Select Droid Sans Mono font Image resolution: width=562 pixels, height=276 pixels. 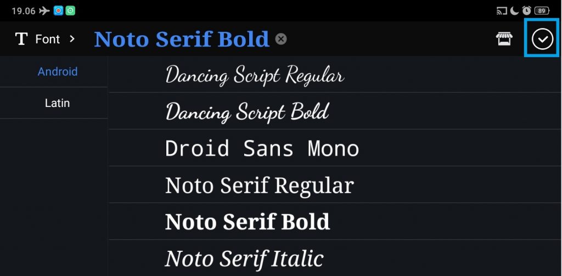coord(262,149)
